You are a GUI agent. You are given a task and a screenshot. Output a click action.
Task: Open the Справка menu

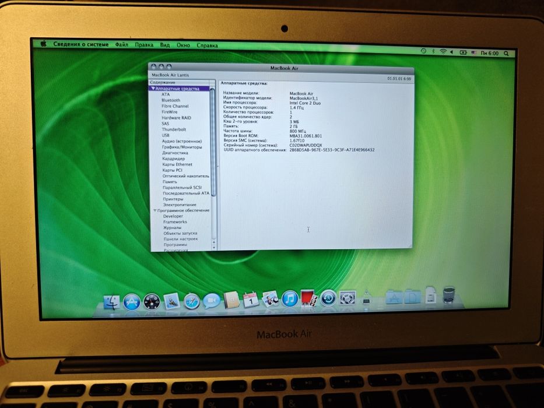point(207,45)
